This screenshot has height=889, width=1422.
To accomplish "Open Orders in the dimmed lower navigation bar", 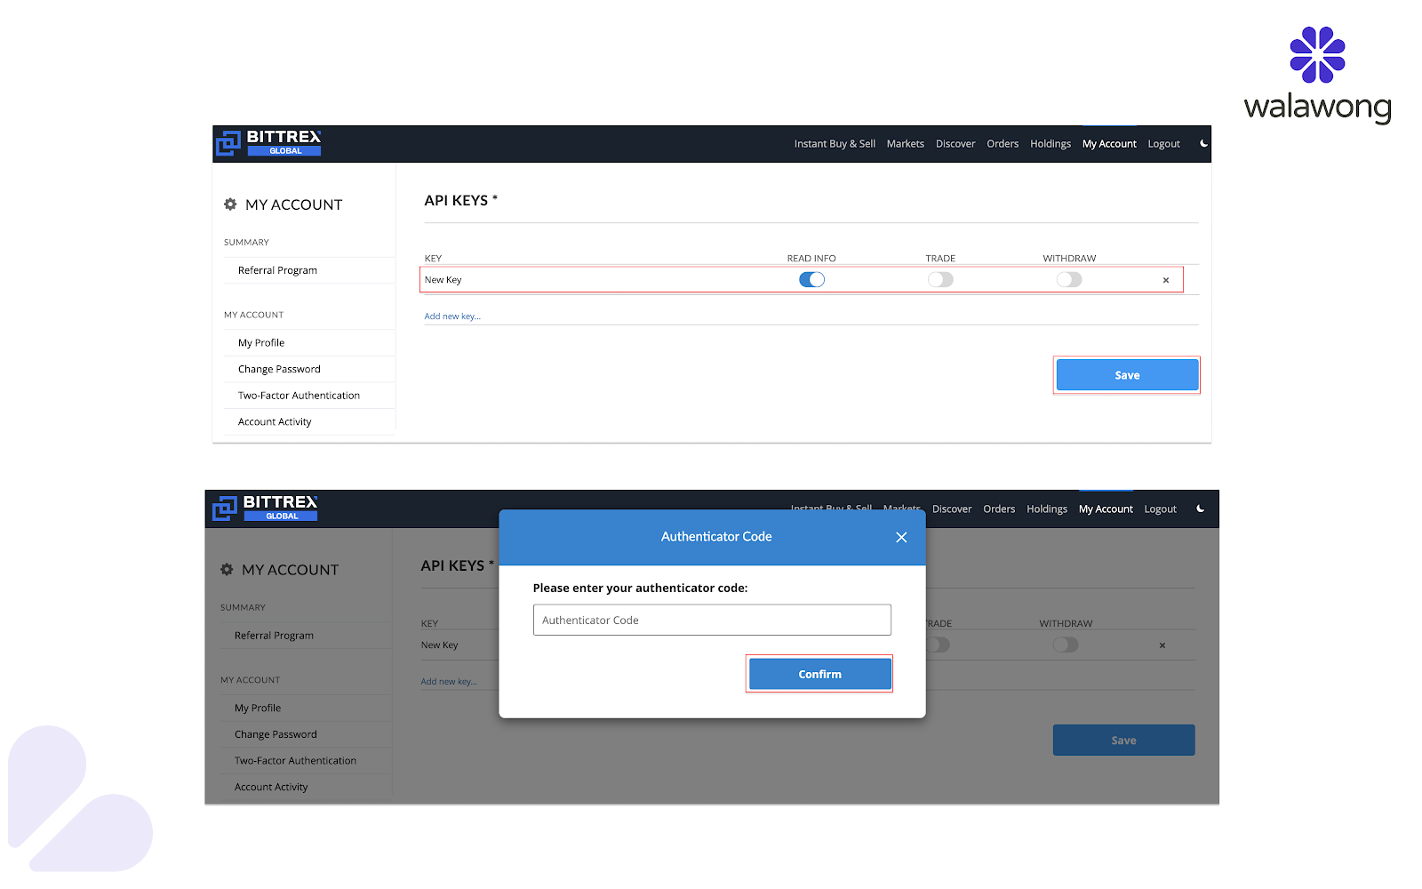I will (x=999, y=509).
